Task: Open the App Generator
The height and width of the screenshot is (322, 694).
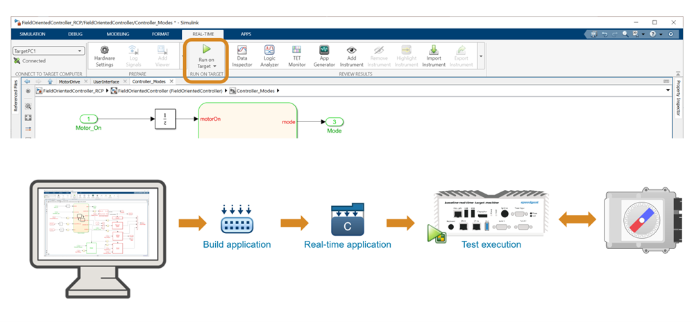Action: click(x=324, y=56)
